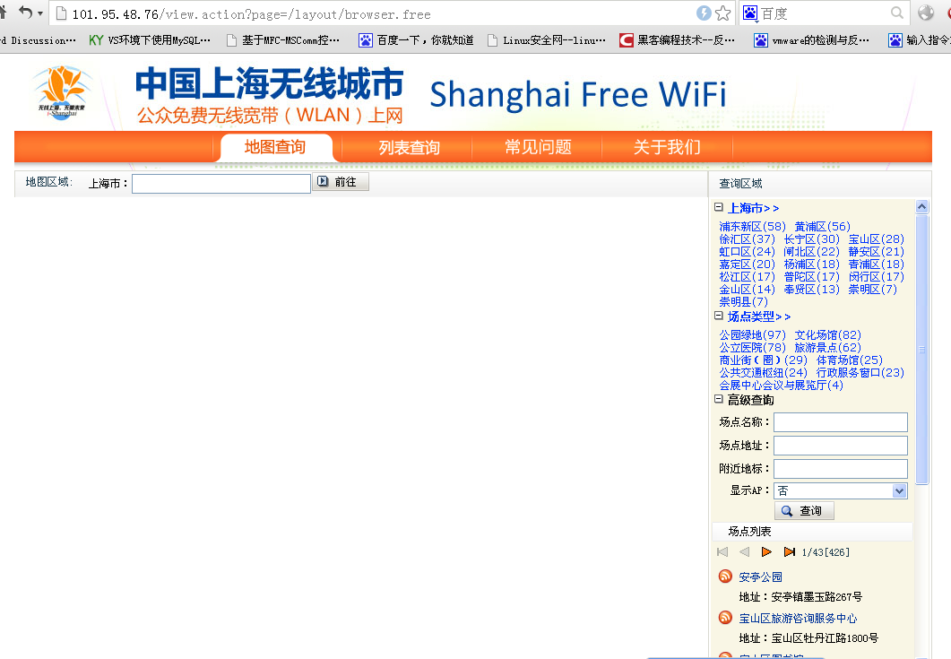Filter by 会展中心会议与展览厅(4)
This screenshot has height=659, width=951.
(x=782, y=386)
